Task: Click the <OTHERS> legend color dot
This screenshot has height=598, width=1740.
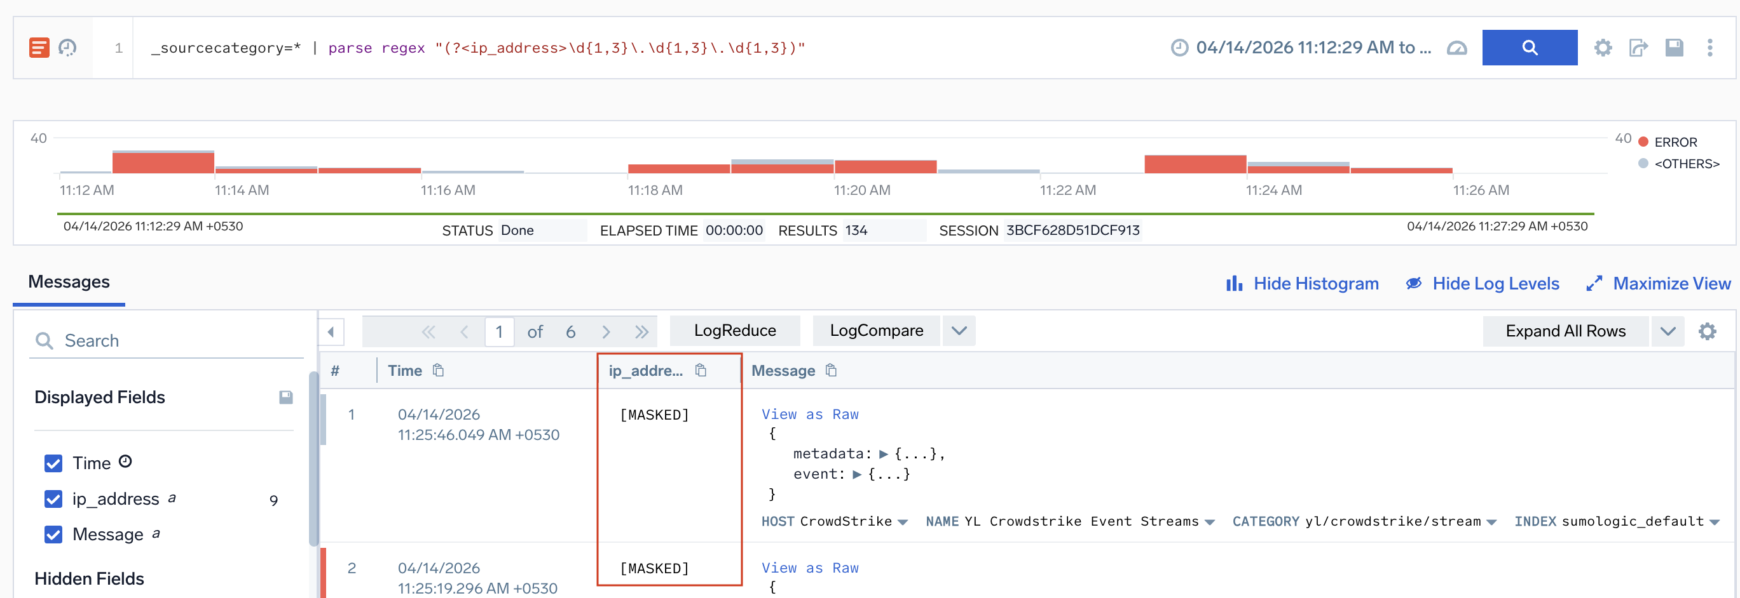Action: (1643, 163)
